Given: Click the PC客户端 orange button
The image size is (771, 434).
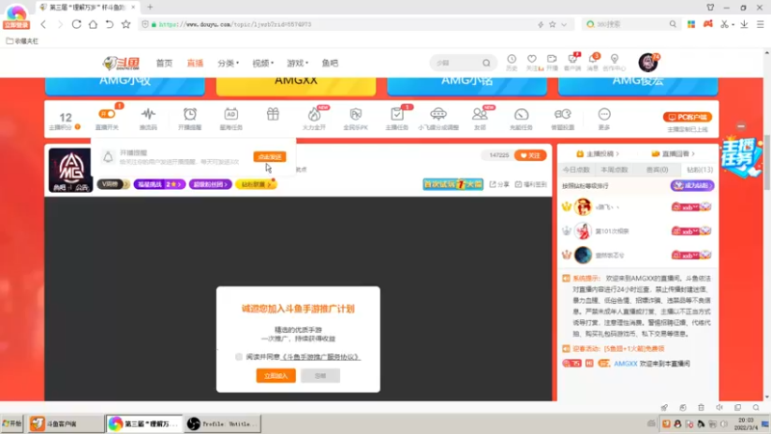Looking at the screenshot, I should tap(687, 117).
